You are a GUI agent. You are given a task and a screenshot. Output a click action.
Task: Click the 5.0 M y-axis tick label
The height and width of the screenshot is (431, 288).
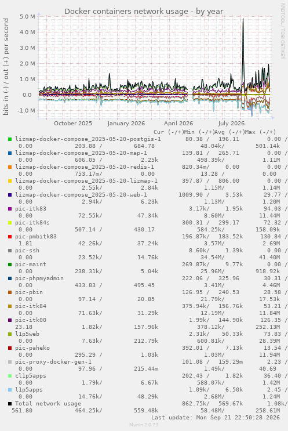27,16
